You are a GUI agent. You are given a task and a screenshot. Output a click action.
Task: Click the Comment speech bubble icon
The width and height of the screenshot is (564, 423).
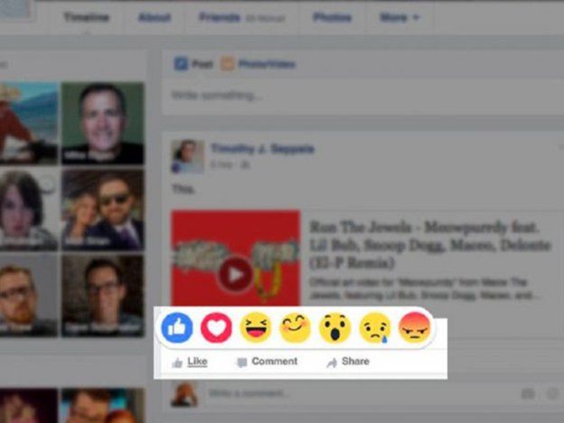point(241,362)
